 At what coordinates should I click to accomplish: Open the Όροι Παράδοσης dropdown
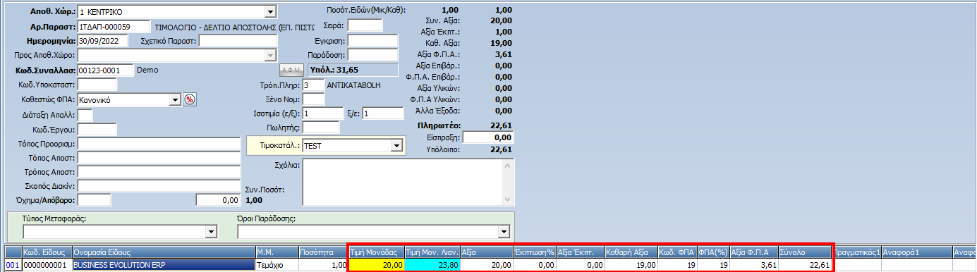click(504, 231)
